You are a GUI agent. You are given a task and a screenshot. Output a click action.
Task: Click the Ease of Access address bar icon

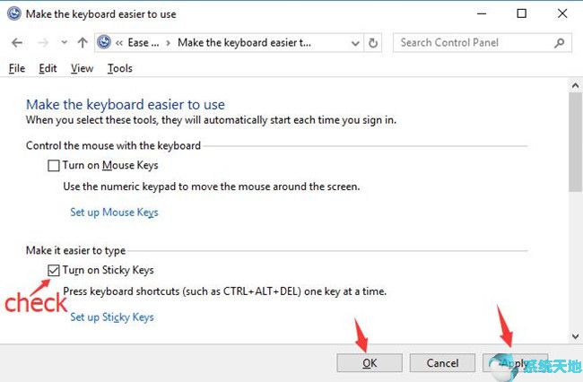[x=104, y=43]
